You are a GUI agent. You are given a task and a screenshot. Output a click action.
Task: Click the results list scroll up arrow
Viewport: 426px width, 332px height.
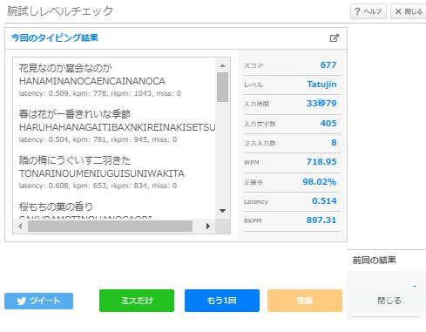pyautogui.click(x=222, y=65)
